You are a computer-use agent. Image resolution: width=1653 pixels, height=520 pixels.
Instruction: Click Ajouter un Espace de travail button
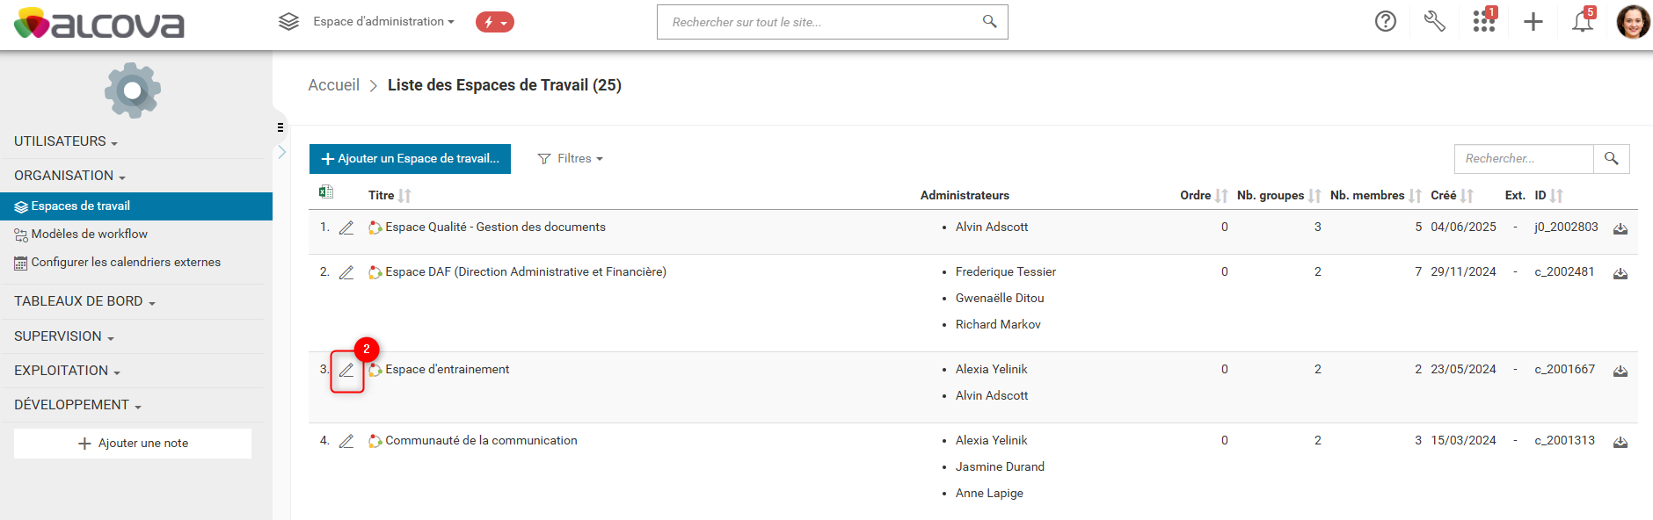410,159
